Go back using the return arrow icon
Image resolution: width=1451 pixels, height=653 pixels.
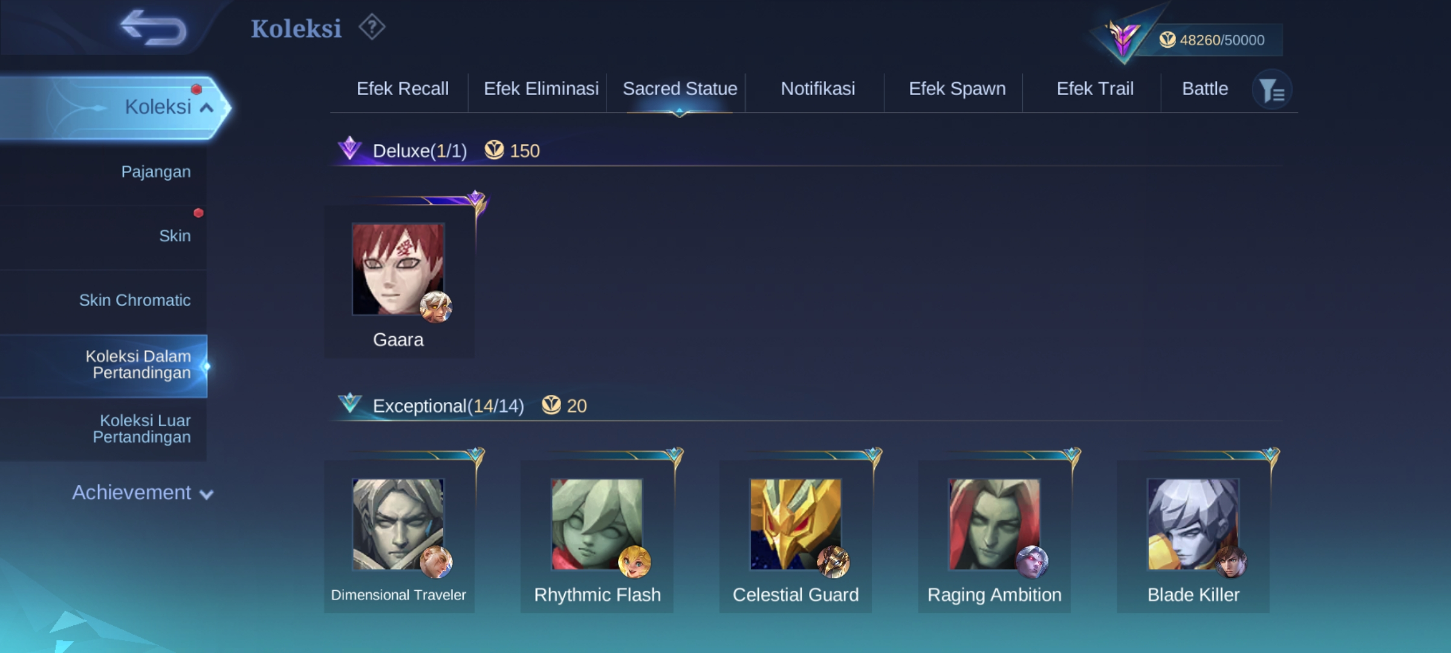tap(154, 28)
